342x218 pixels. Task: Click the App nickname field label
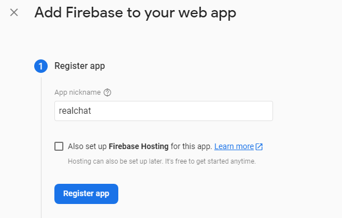(x=77, y=92)
